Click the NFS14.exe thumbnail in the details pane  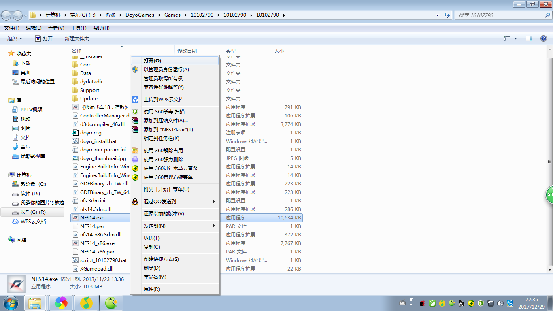(16, 284)
